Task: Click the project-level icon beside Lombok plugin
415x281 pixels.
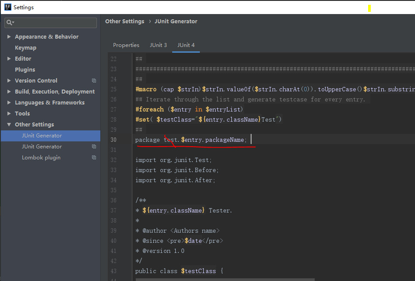Action: click(94, 158)
